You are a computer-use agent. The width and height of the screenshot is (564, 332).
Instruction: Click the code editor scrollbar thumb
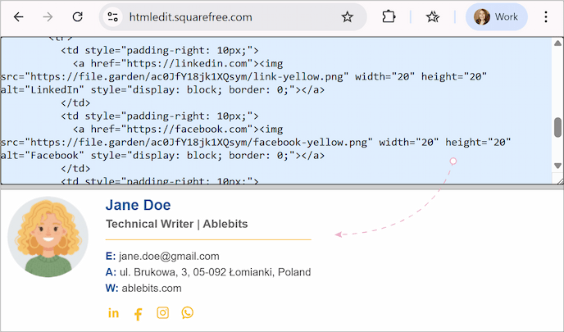point(557,127)
